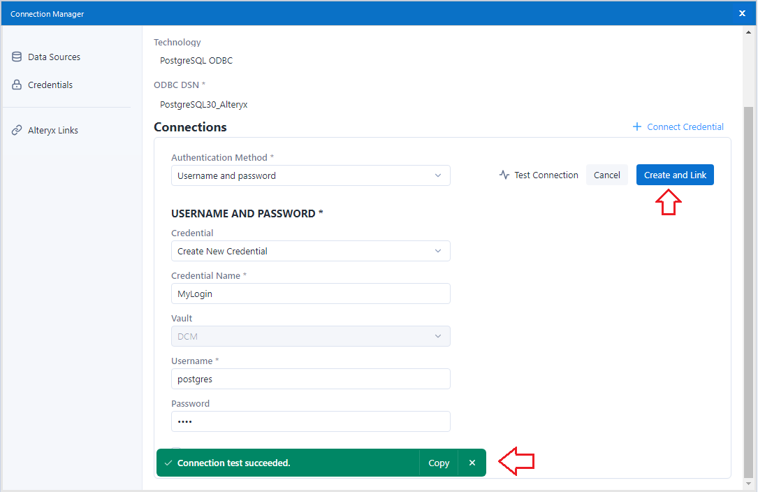The image size is (758, 492).
Task: Click the plus icon beside Connect Credential
Action: coord(636,126)
